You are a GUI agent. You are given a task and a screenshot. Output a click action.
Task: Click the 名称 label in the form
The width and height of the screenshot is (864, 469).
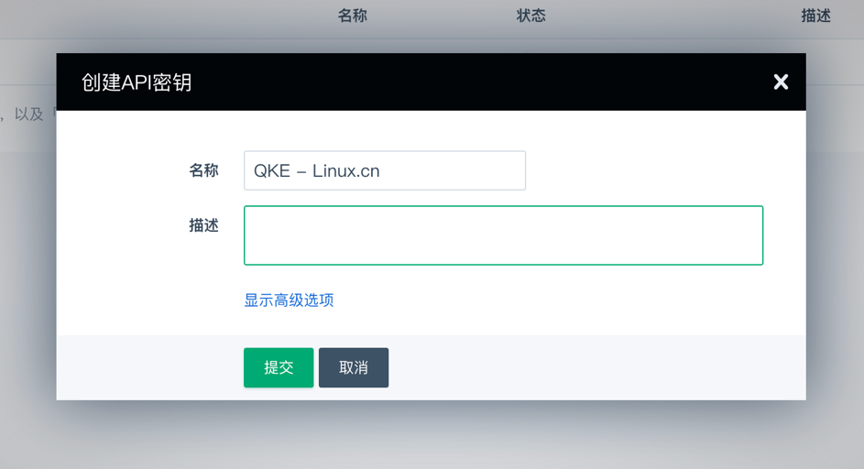203,170
